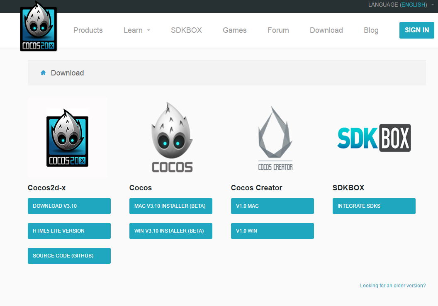Download the WIN V3.10 INSTALLER (BETA)
This screenshot has height=306, width=438.
170,231
